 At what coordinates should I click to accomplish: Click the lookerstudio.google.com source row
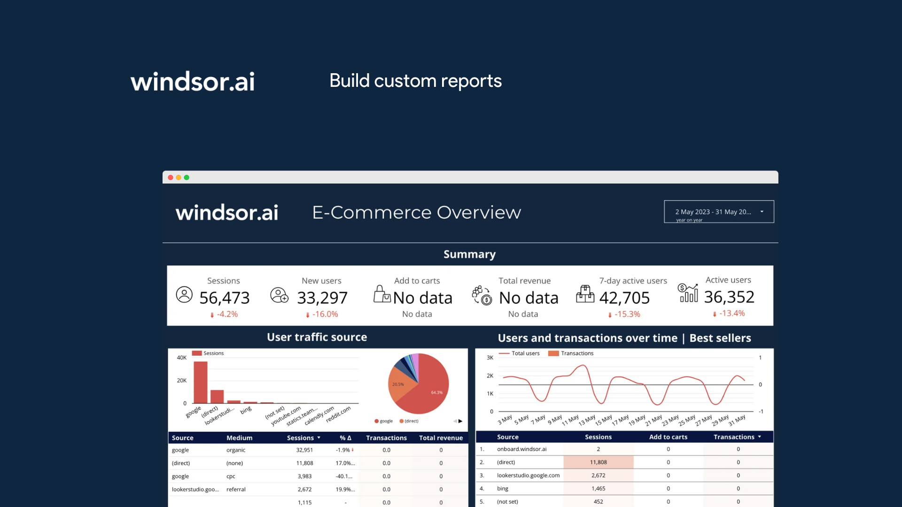point(528,476)
